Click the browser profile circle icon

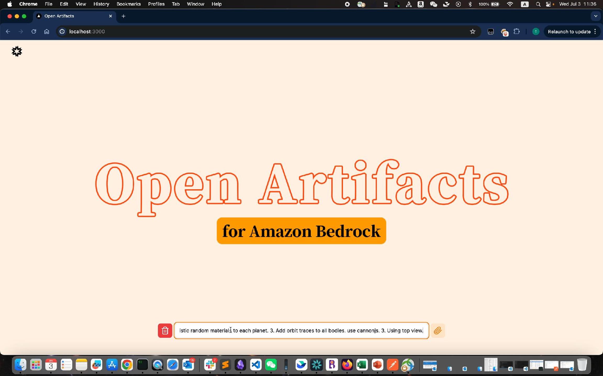click(x=536, y=31)
